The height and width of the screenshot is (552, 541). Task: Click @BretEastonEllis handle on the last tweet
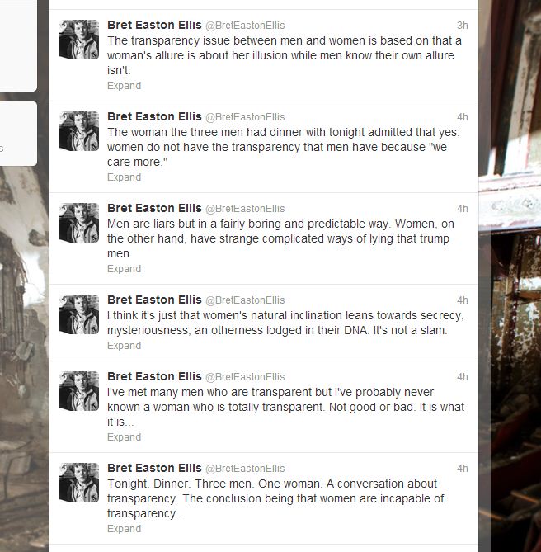[245, 468]
